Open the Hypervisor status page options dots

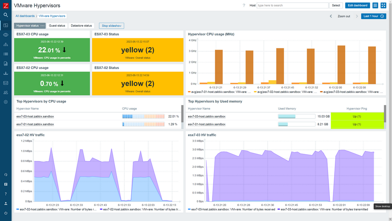tap(42, 26)
